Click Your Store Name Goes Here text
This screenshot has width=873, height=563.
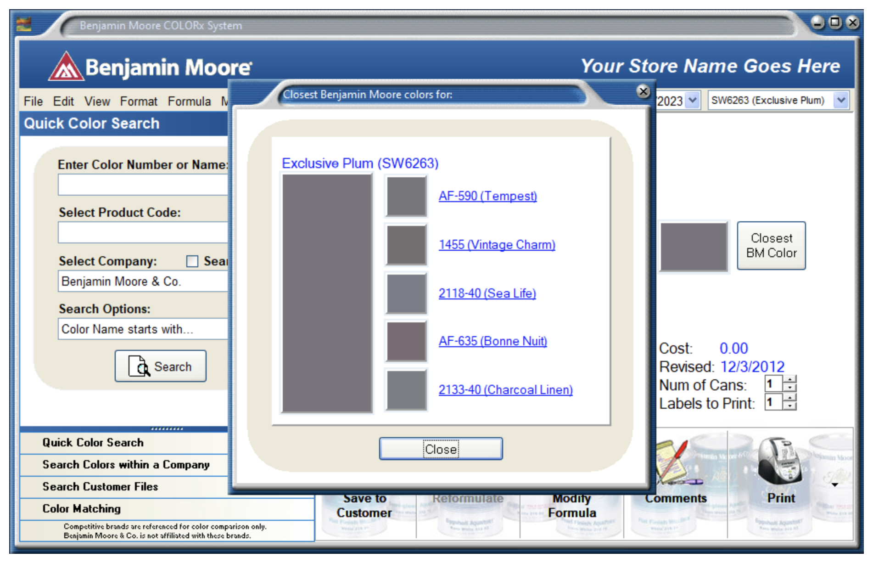[x=710, y=66]
